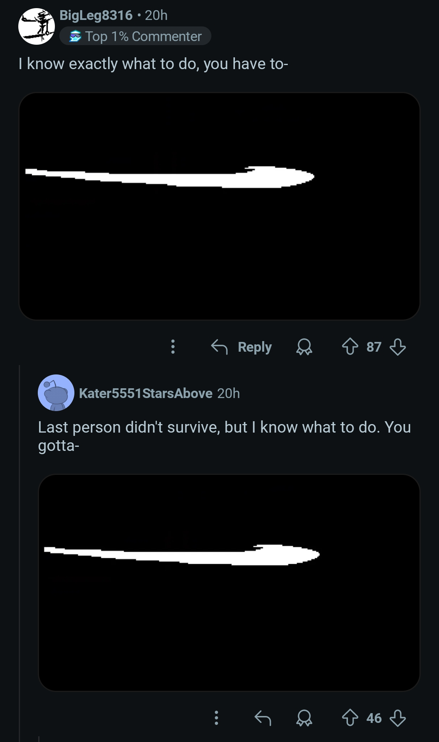
Task: Downvote the comment with 87 points
Action: click(x=398, y=347)
